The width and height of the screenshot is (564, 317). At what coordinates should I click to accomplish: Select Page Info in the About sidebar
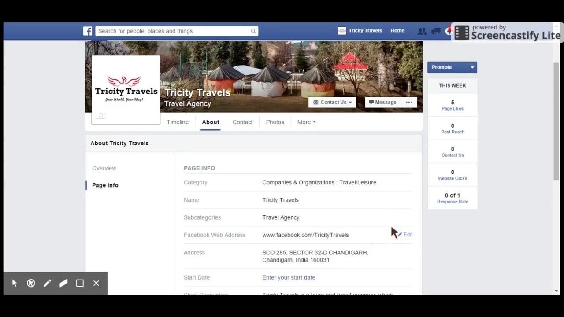coord(105,185)
